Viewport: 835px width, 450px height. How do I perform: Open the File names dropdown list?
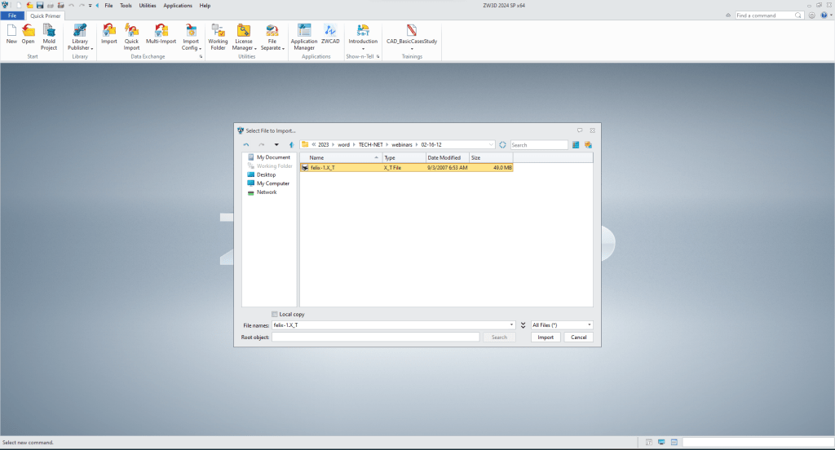pos(511,324)
